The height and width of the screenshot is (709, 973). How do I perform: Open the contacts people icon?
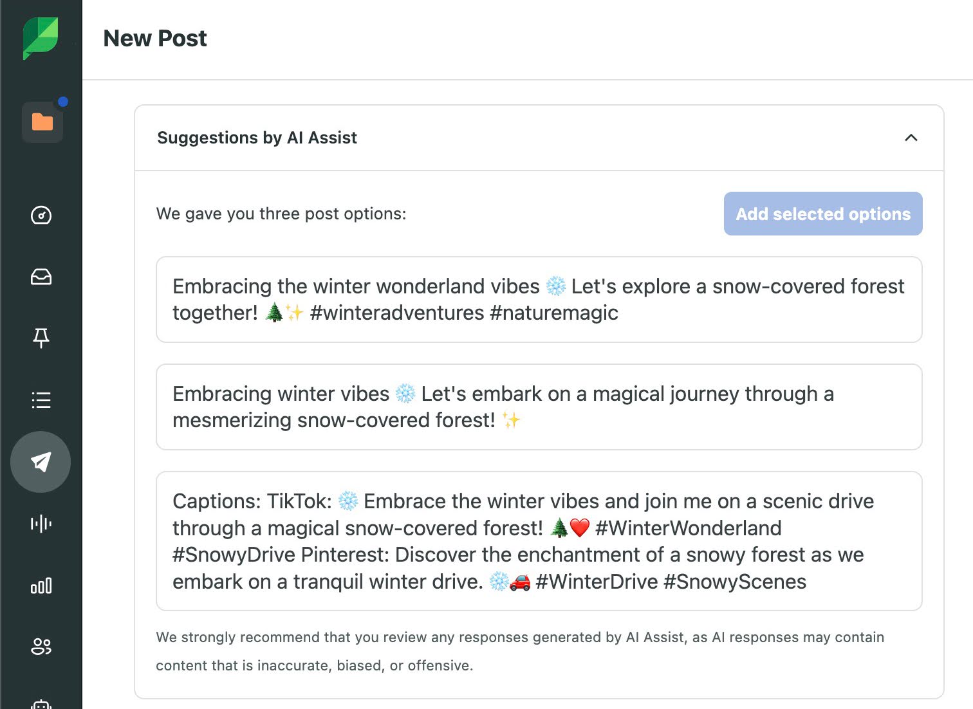pos(41,647)
